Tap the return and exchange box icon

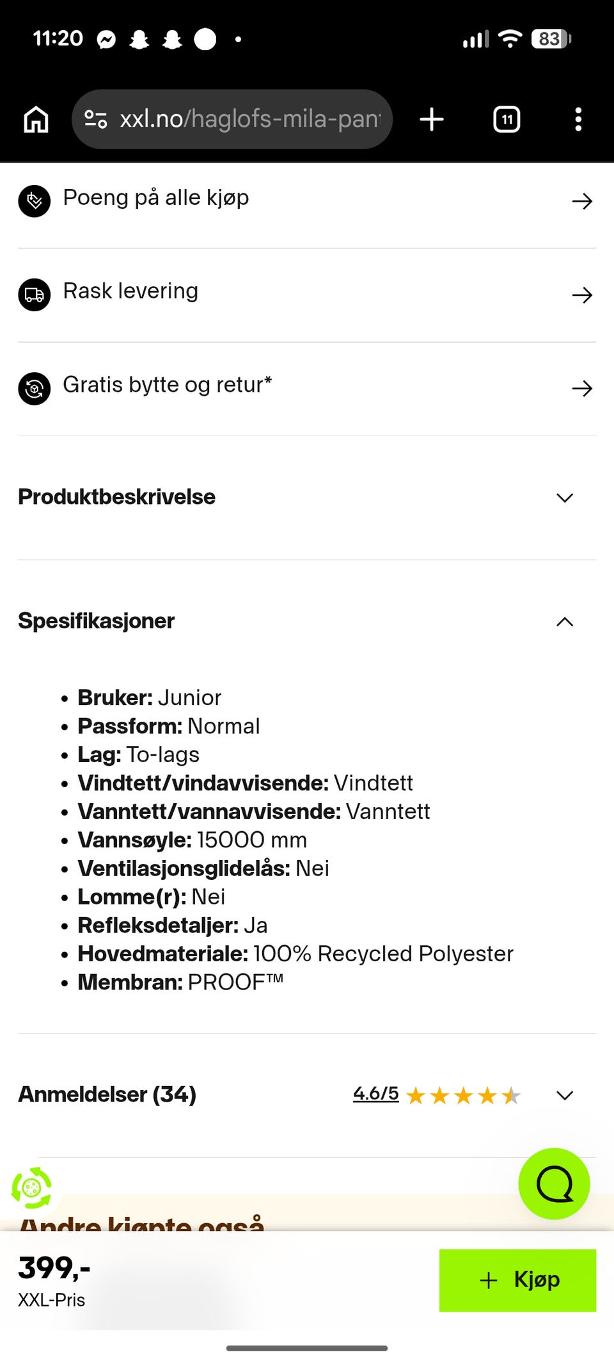point(34,388)
